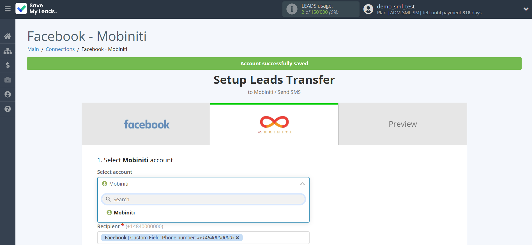Open the briefcase sidebar icon
Viewport: 532px width, 245px height.
point(8,80)
